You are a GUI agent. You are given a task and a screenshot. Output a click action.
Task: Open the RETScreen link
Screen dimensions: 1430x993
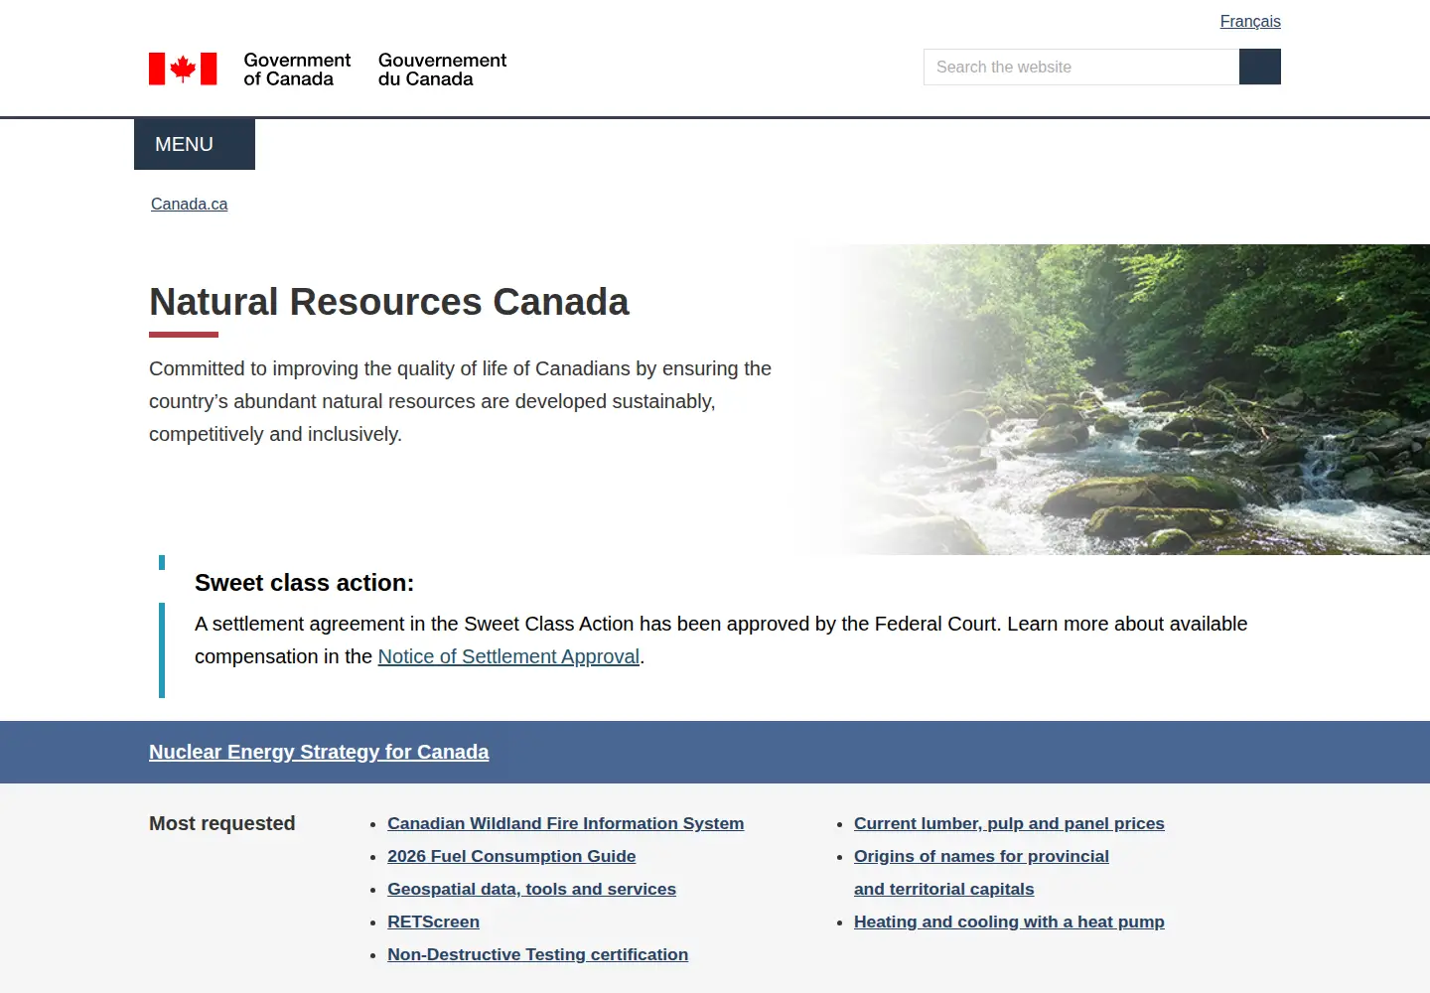coord(433,922)
